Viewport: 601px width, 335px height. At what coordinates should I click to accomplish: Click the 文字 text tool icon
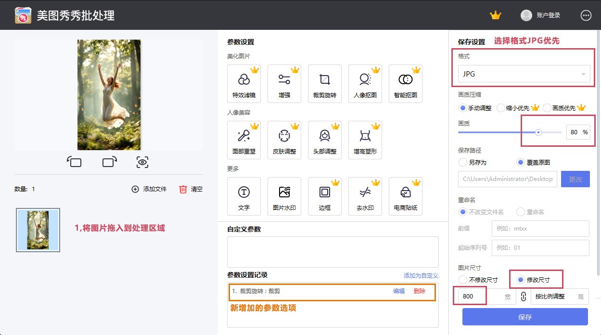243,196
